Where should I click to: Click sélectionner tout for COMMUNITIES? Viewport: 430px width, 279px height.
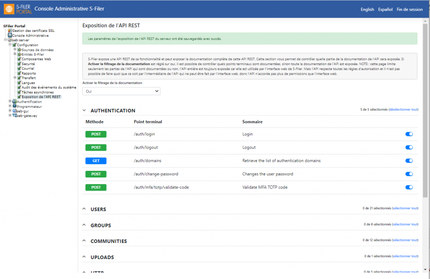tap(405, 240)
